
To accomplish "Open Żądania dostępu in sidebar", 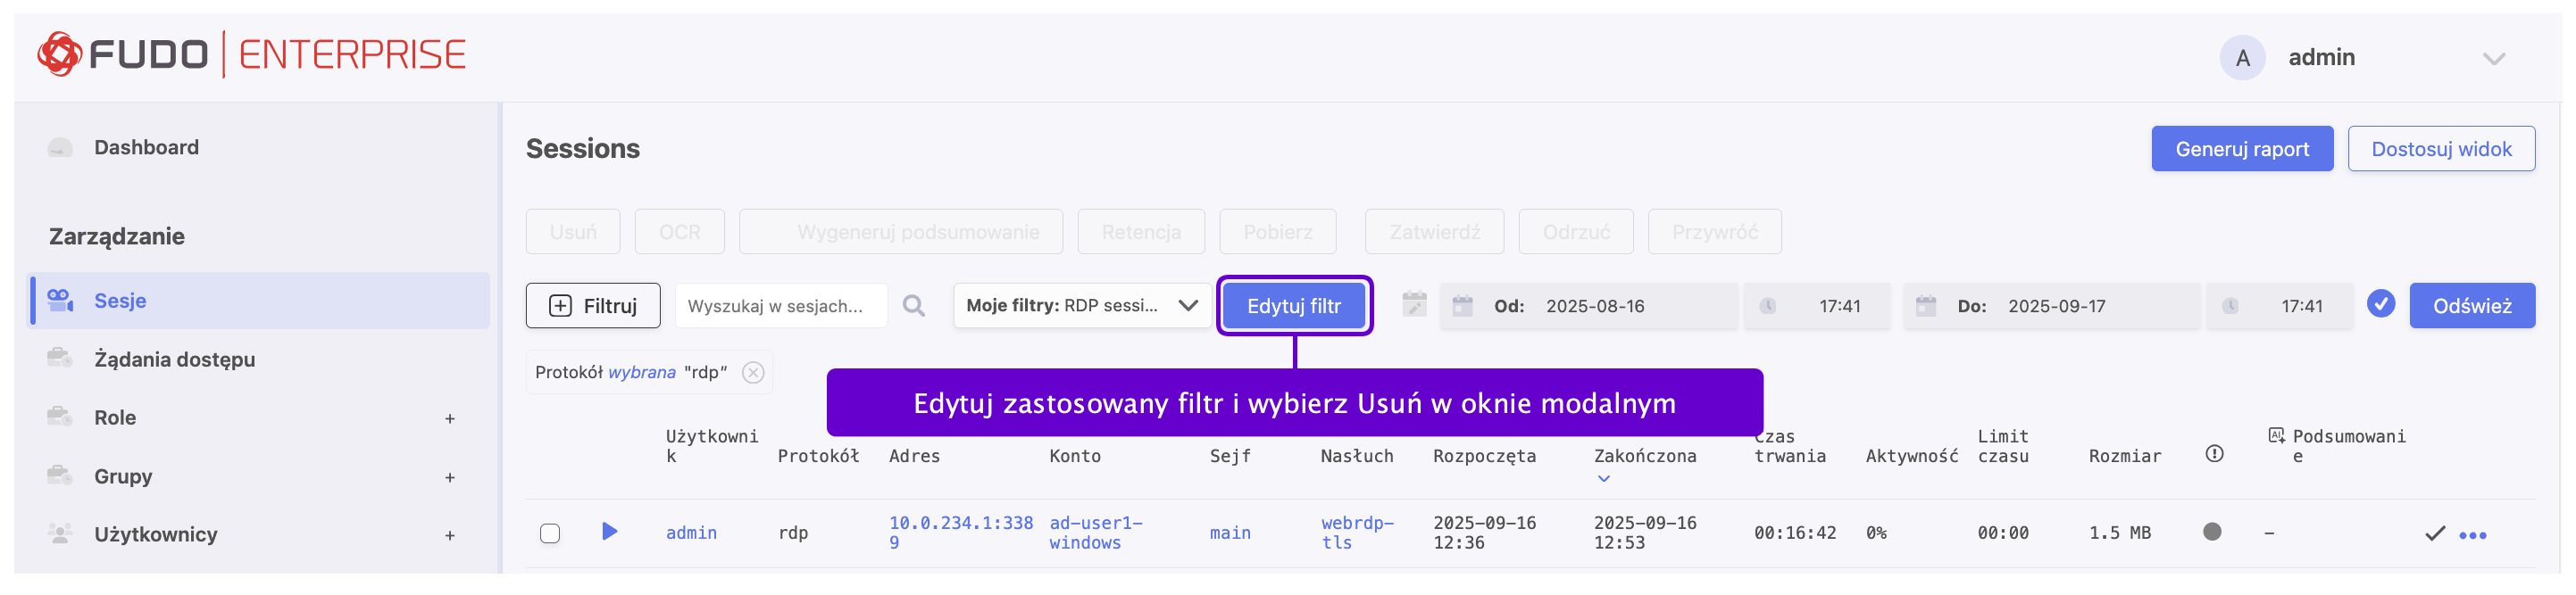I will [x=174, y=359].
